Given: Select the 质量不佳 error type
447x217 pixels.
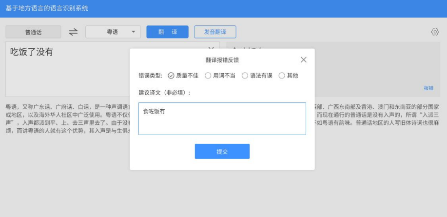Looking at the screenshot, I should (183, 76).
